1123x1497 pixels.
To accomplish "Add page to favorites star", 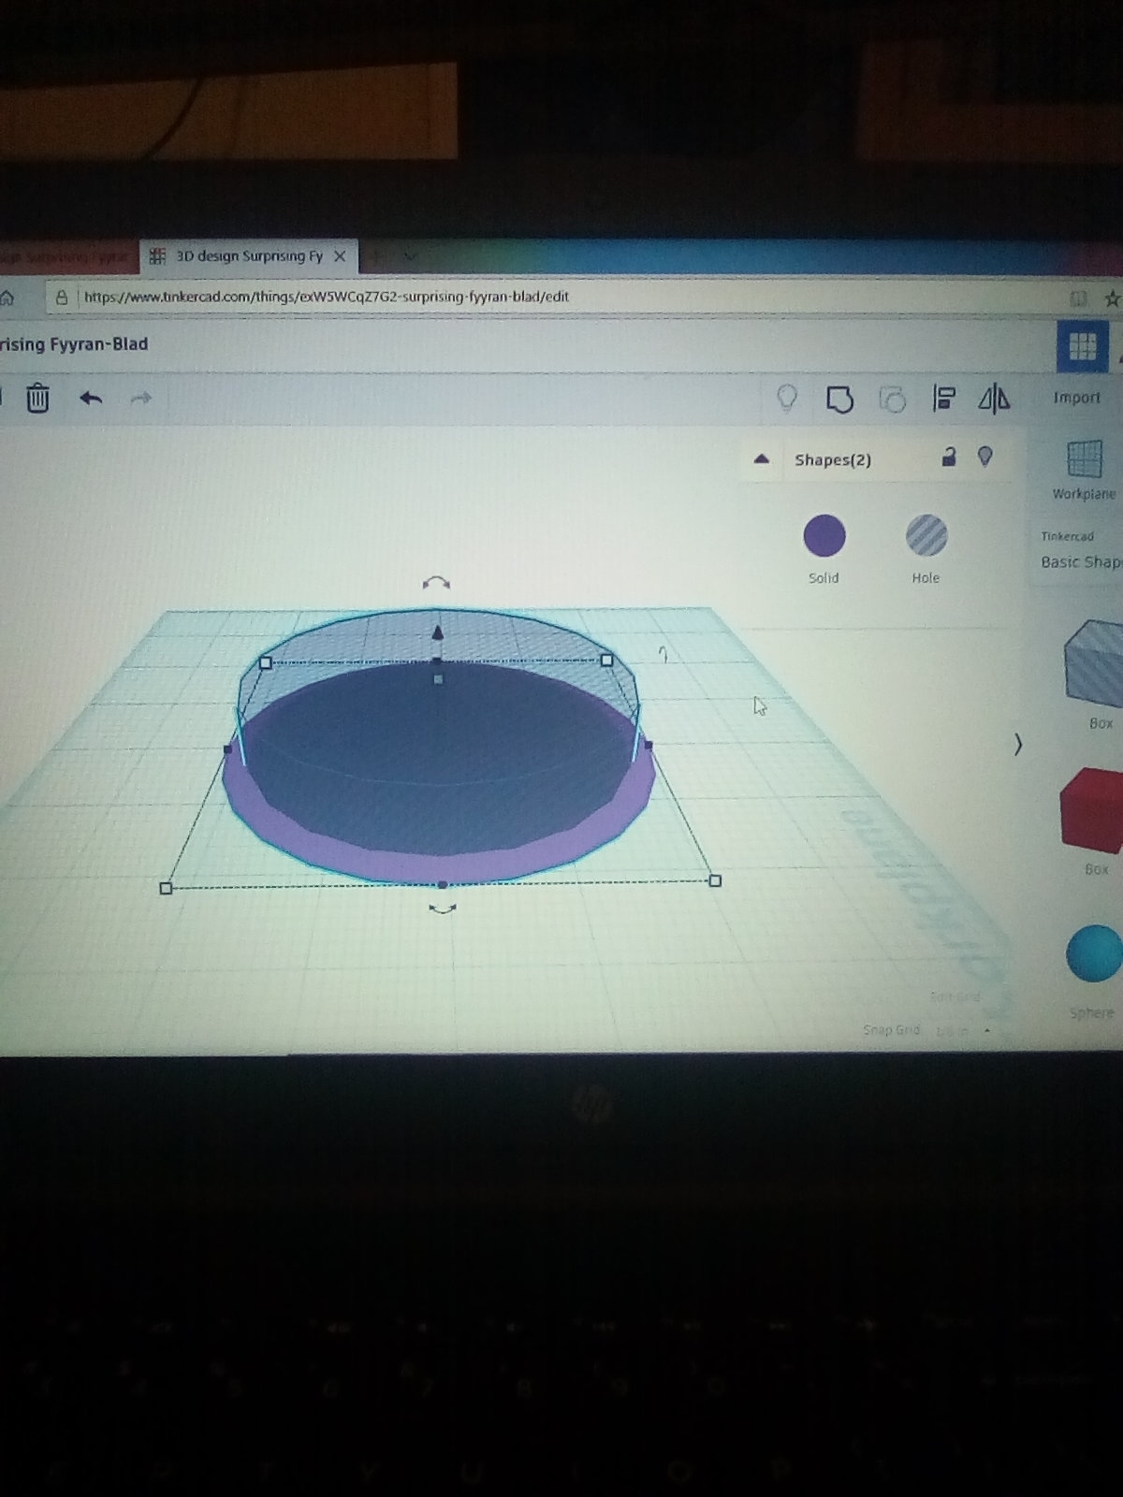I will [1112, 298].
